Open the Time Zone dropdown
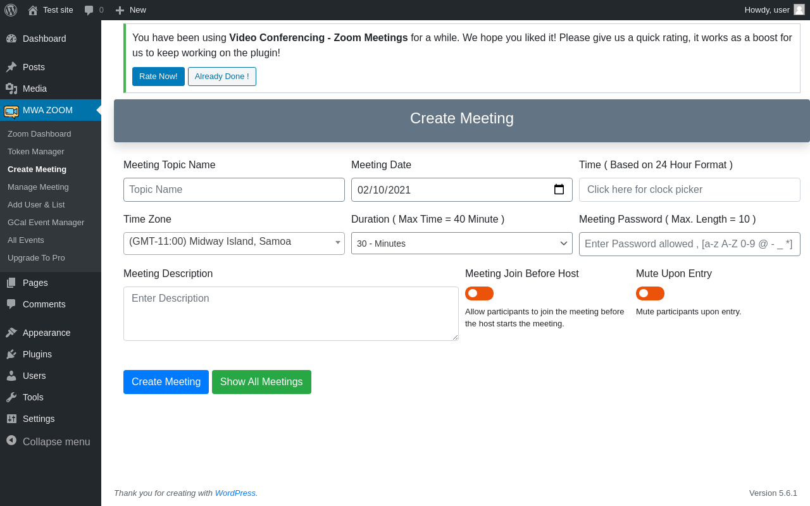The image size is (810, 506). (234, 244)
